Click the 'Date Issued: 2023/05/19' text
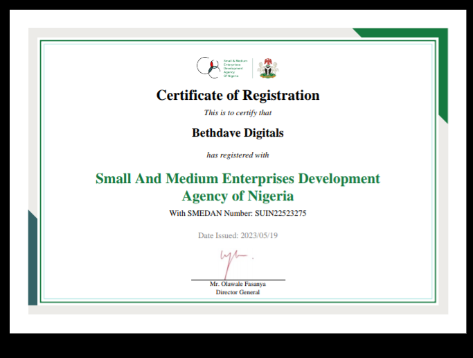Viewport: 473px width, 358px height. (x=238, y=235)
